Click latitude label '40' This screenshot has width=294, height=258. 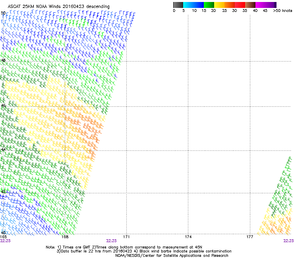(x=3, y=233)
